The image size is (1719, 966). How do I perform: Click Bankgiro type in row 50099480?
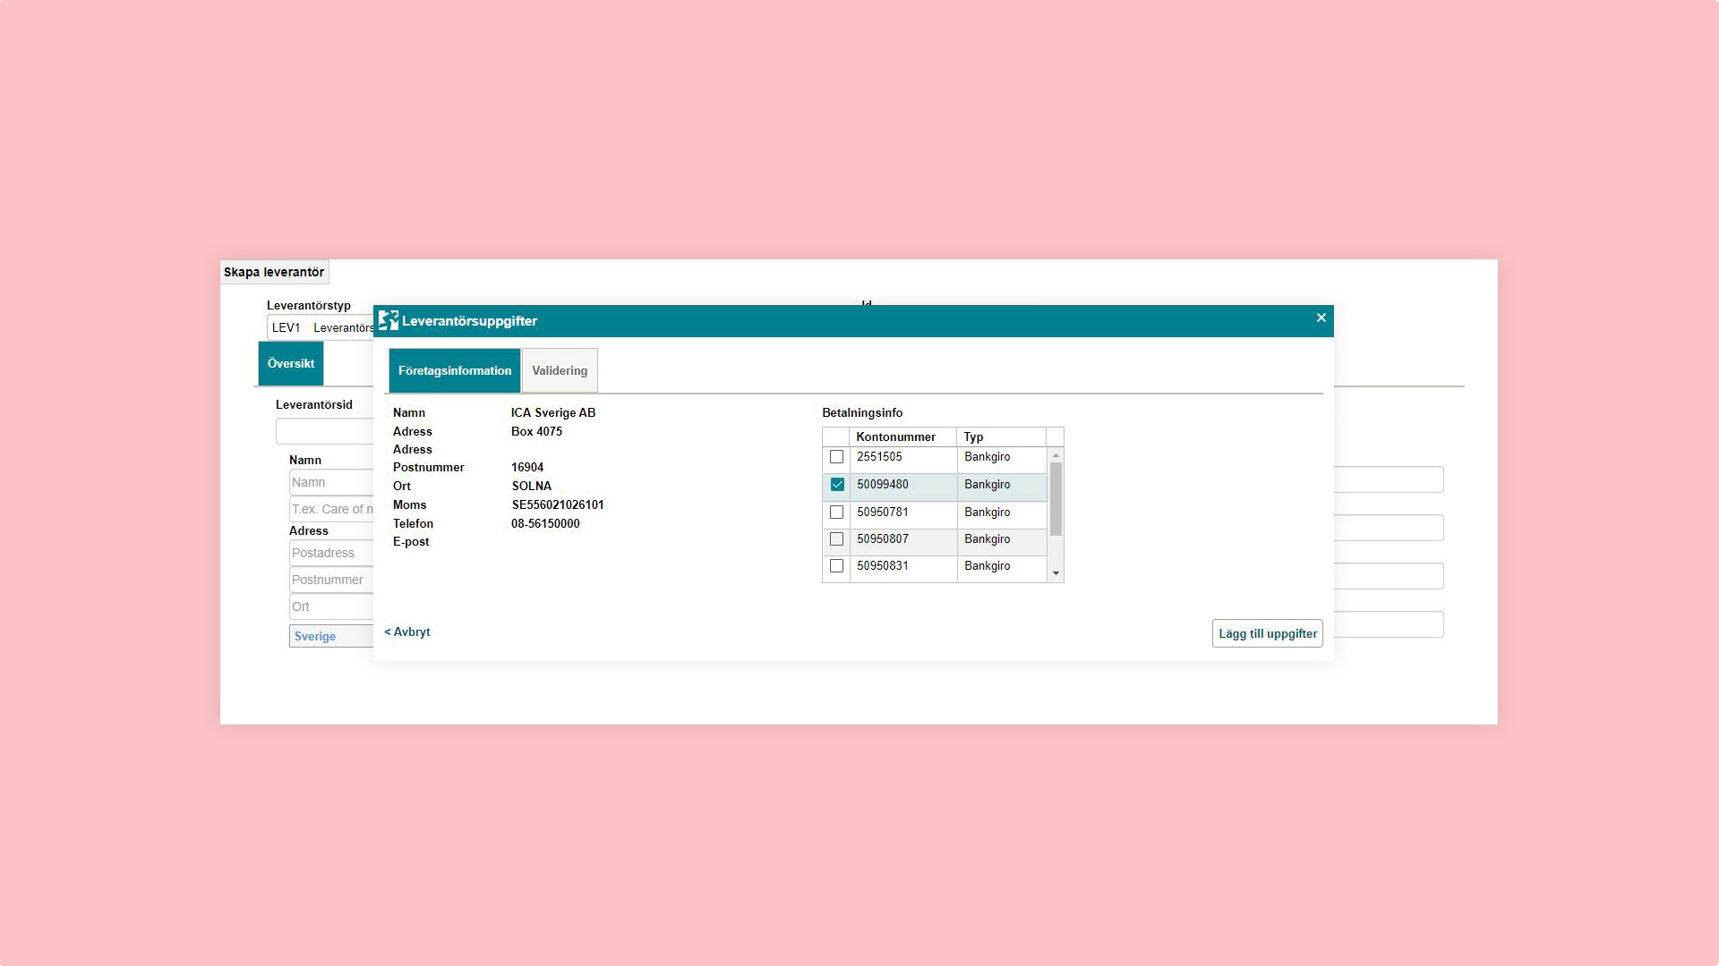[x=1002, y=487]
